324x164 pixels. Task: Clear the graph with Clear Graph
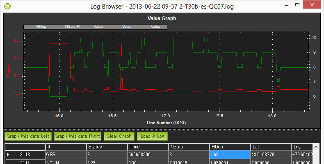click(119, 136)
